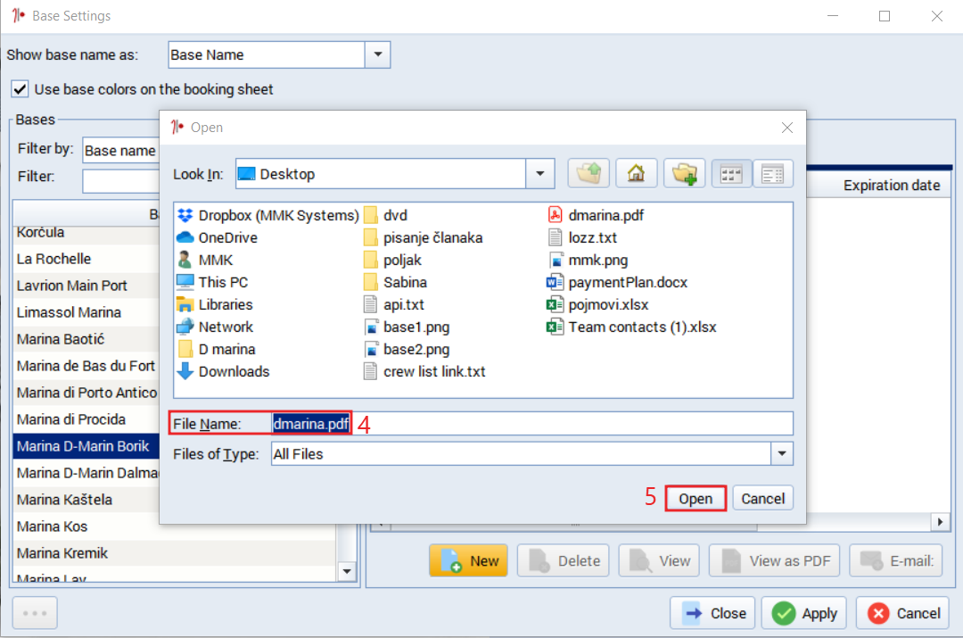Select Marina Kremik base

tap(175, 553)
